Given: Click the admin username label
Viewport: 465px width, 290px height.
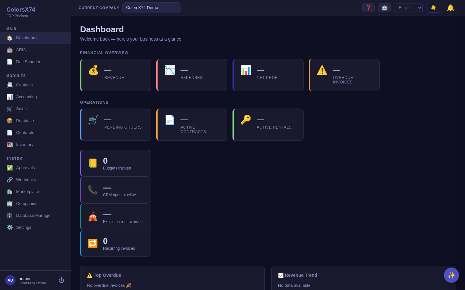Looking at the screenshot, I should pyautogui.click(x=24, y=279).
